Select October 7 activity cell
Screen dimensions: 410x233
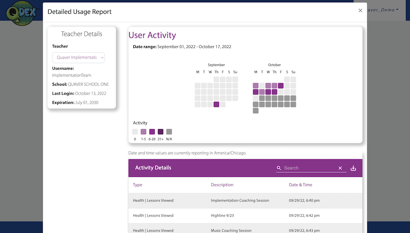tap(280, 85)
